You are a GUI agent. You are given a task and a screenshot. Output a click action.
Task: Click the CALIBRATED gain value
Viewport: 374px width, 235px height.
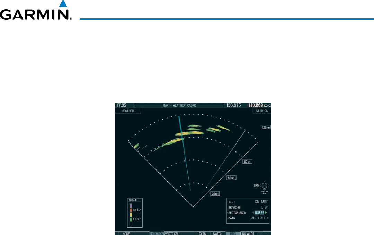click(259, 218)
